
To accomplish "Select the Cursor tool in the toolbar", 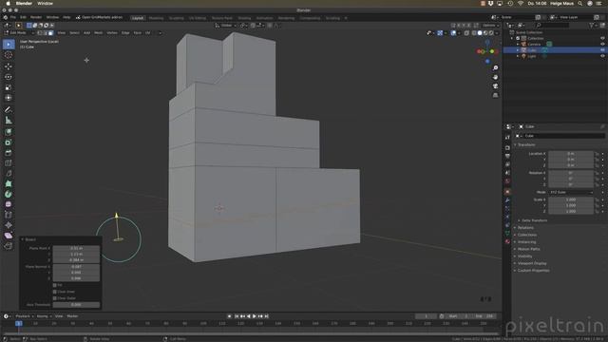I will [9, 55].
